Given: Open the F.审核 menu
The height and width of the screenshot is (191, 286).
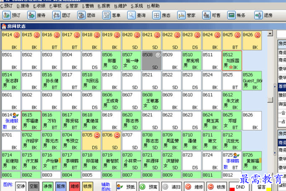Looking at the screenshot, I should tap(55, 6).
